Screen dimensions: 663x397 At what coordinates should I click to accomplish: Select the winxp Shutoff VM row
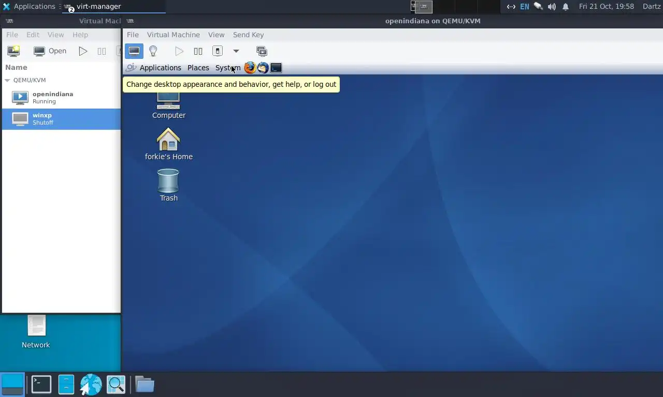tap(61, 119)
